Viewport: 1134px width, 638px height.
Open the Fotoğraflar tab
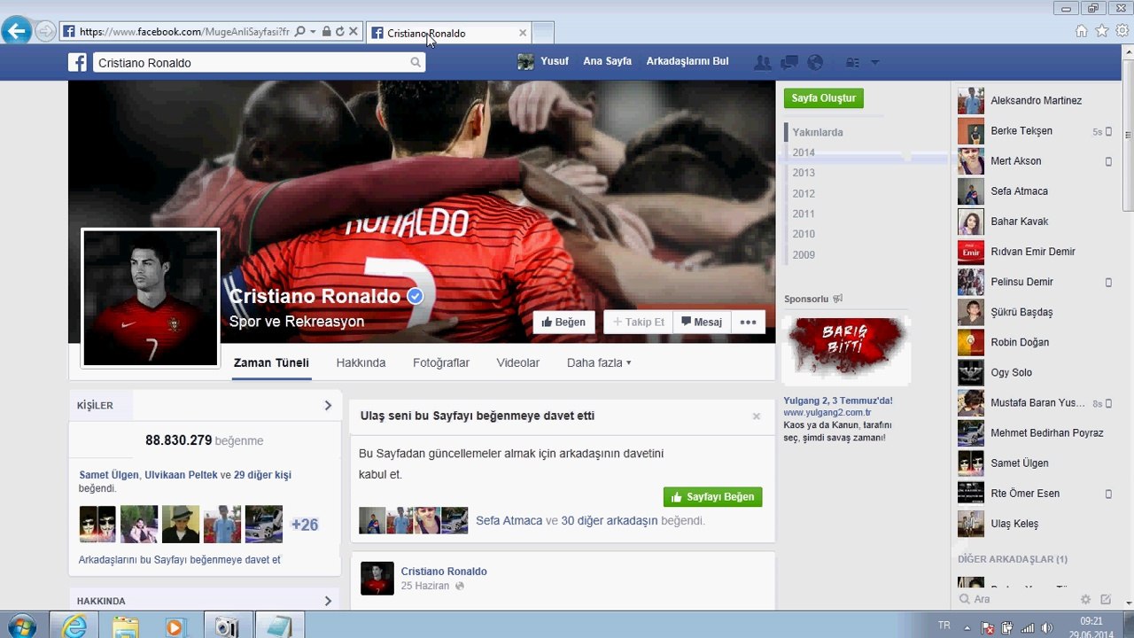coord(441,362)
